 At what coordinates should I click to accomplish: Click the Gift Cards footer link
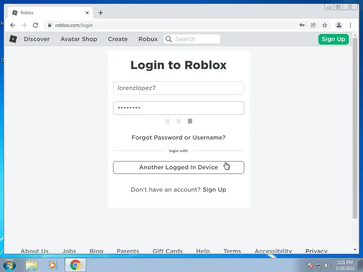pyautogui.click(x=168, y=251)
